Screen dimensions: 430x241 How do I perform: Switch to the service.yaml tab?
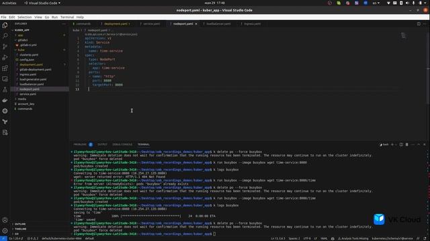click(152, 24)
